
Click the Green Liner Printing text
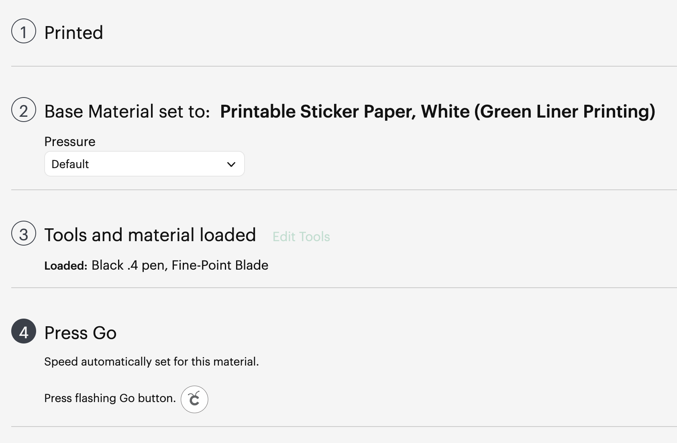[x=565, y=112]
